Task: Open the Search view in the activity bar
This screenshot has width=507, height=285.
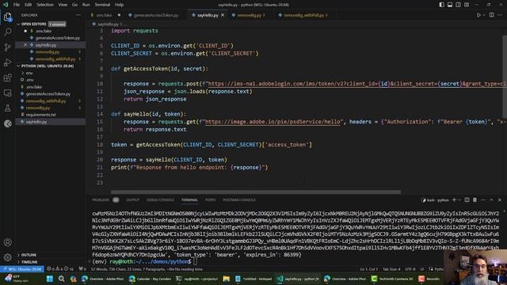Action: coord(7,32)
